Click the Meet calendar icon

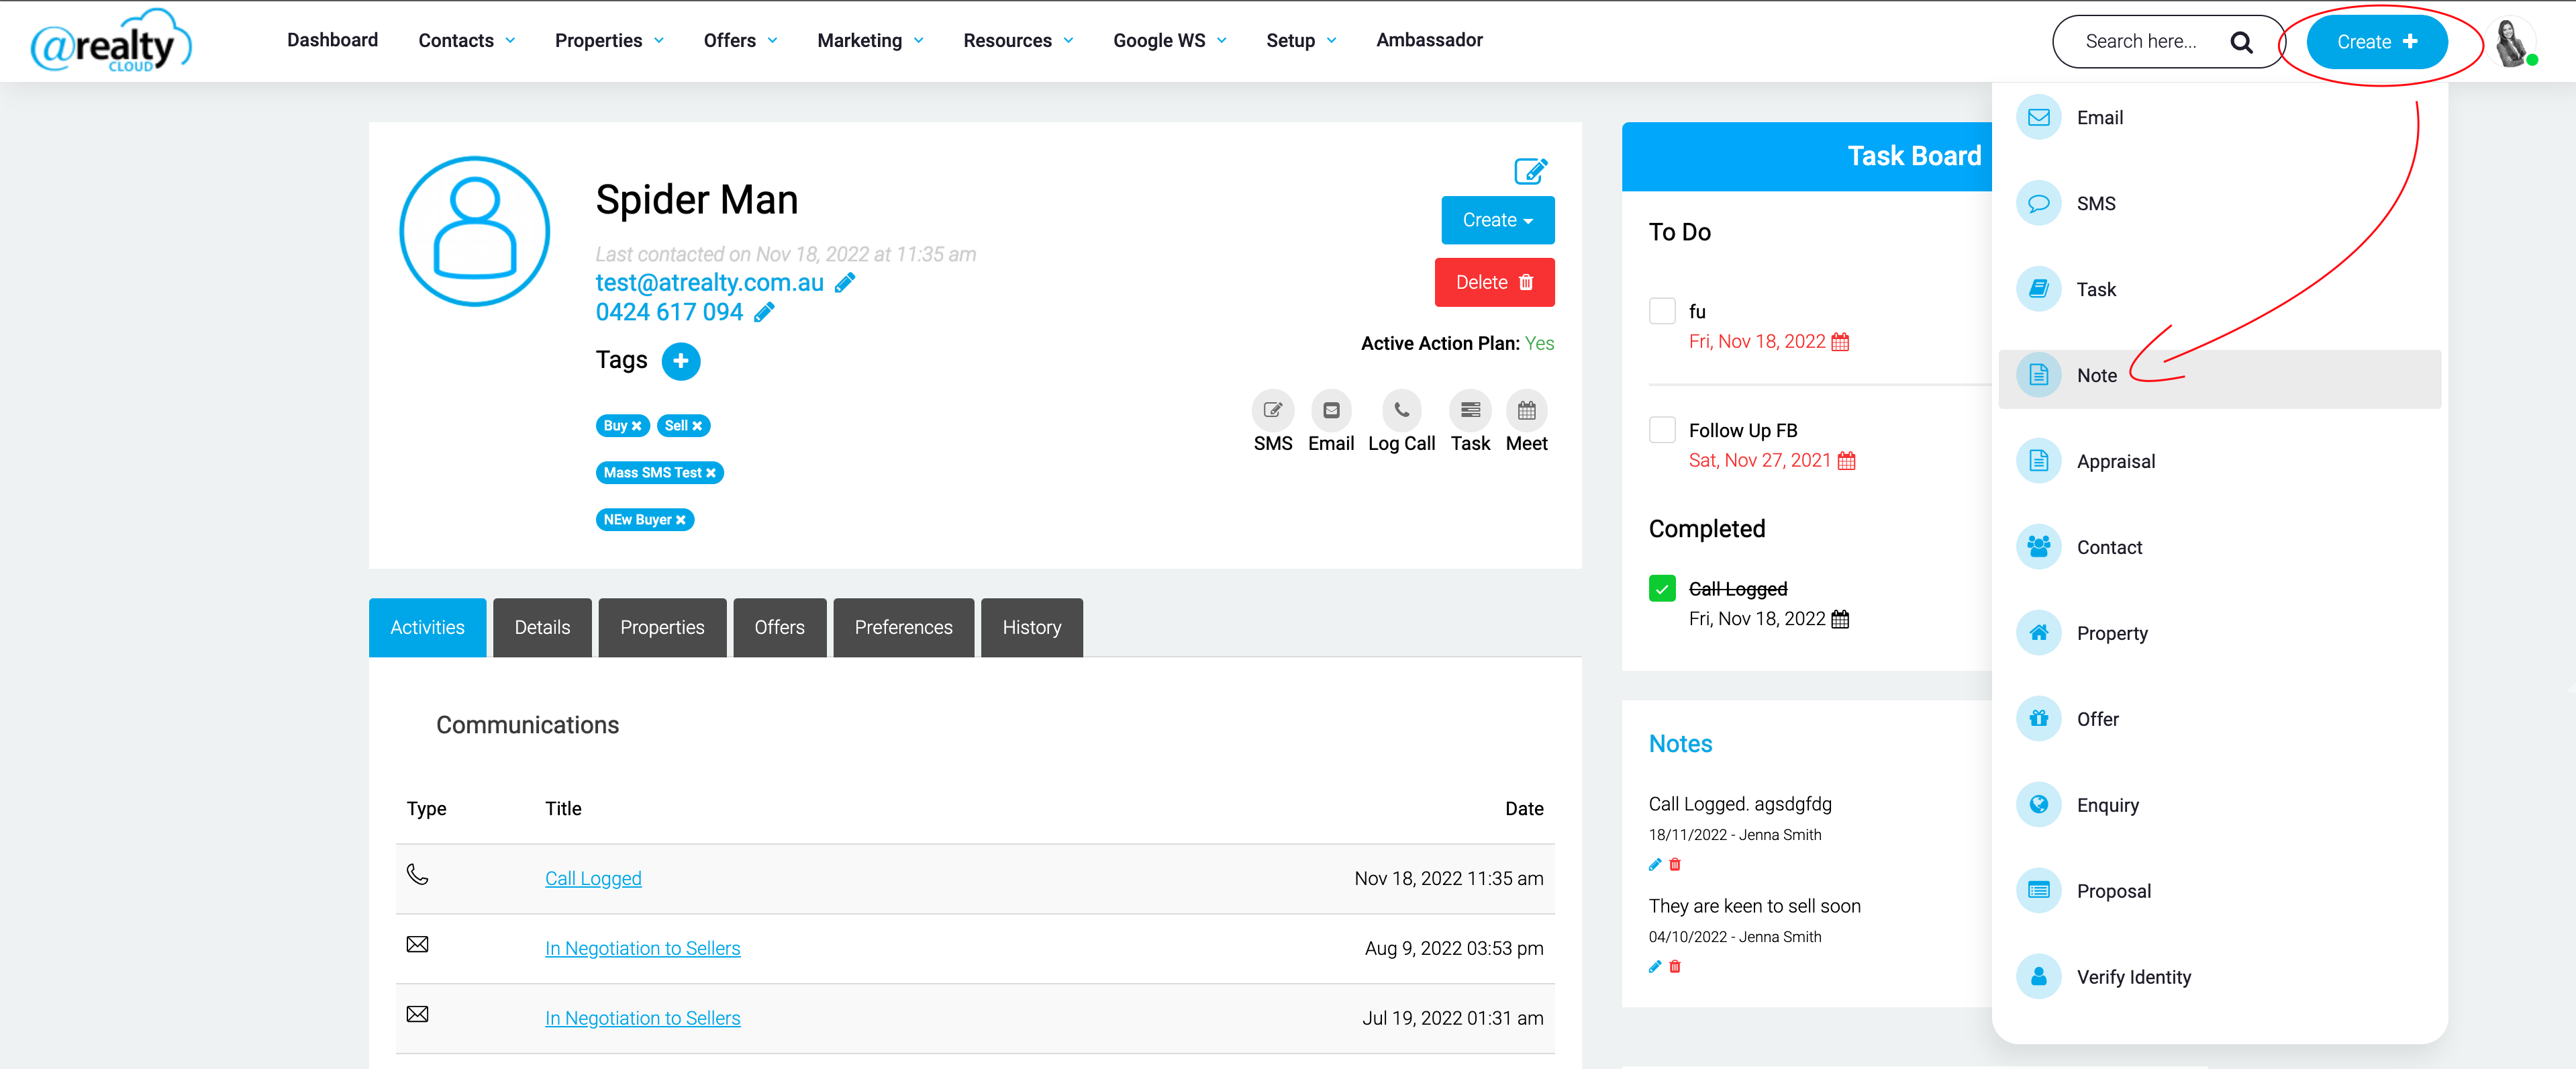pos(1526,410)
